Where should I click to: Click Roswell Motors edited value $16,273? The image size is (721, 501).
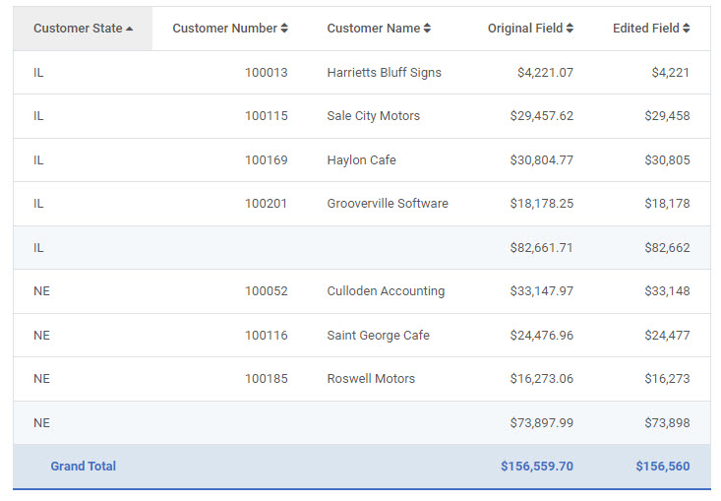pyautogui.click(x=667, y=379)
